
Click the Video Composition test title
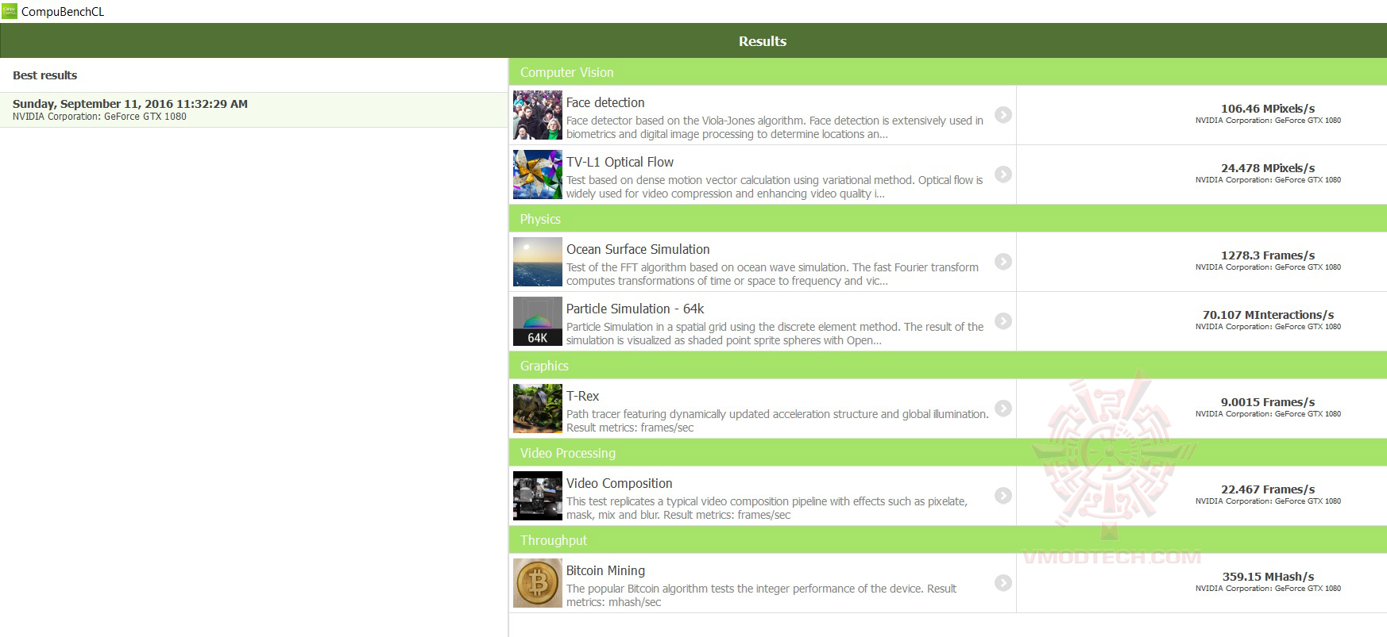[x=619, y=483]
